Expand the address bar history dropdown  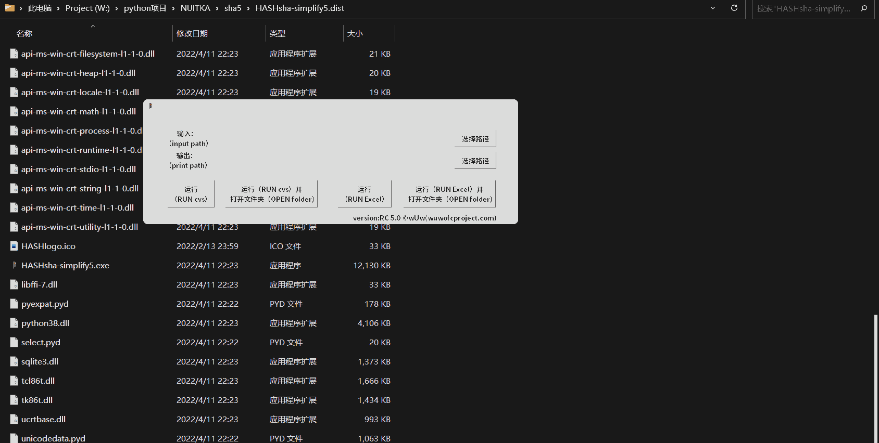point(713,8)
